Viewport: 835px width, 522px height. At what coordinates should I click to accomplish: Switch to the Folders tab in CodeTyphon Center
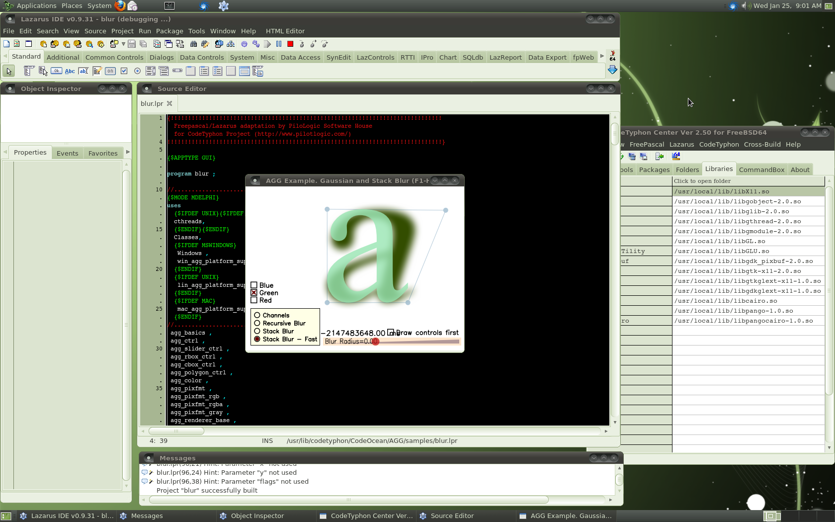(687, 170)
